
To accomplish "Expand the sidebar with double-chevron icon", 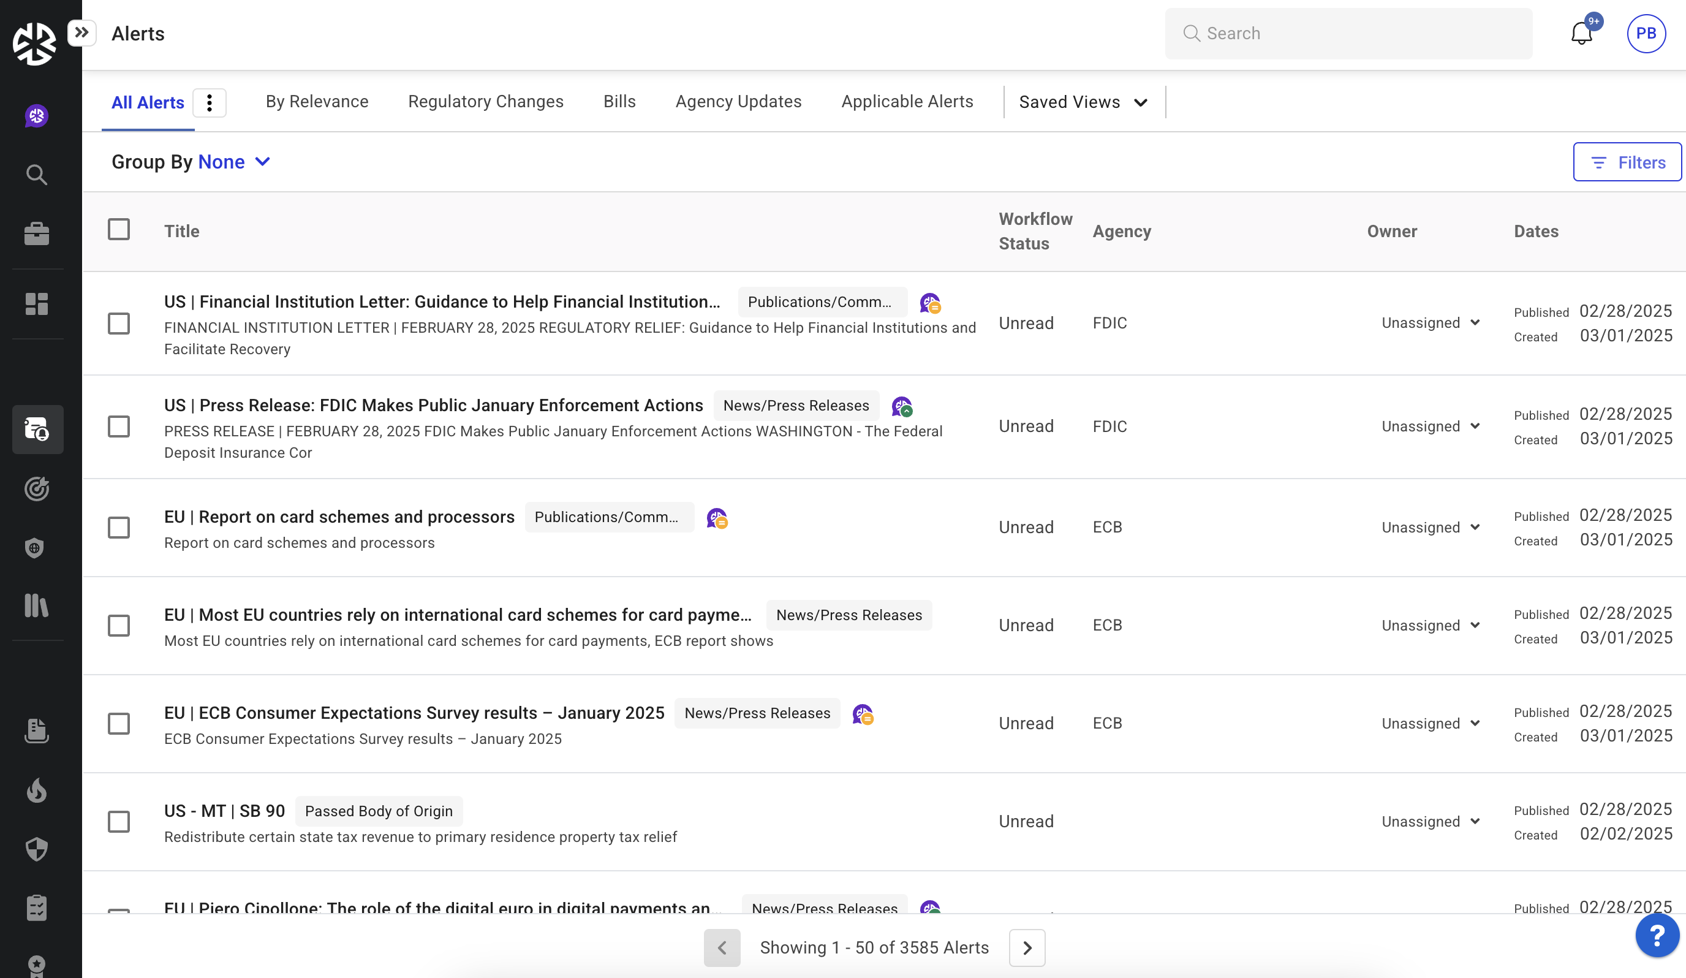I will (x=81, y=32).
